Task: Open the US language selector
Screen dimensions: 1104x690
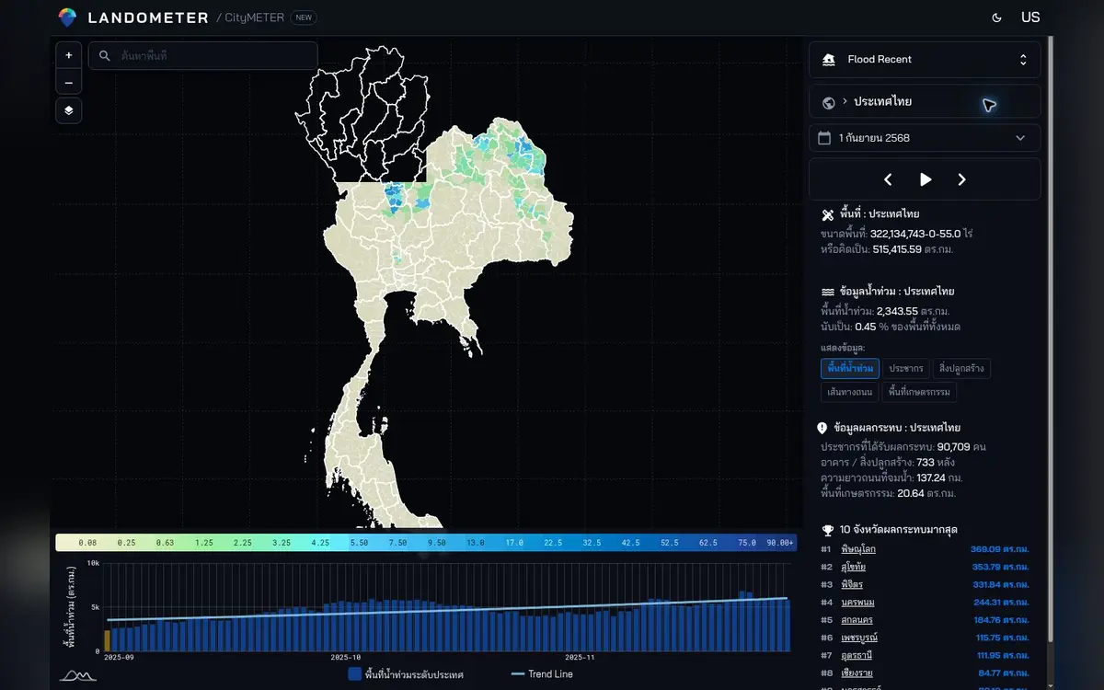Action: pos(1030,17)
